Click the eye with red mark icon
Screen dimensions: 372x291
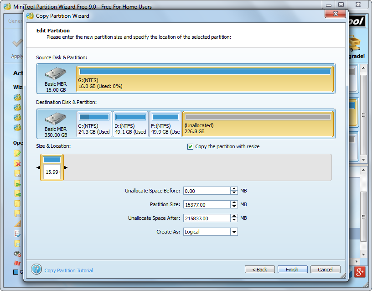click(x=17, y=254)
